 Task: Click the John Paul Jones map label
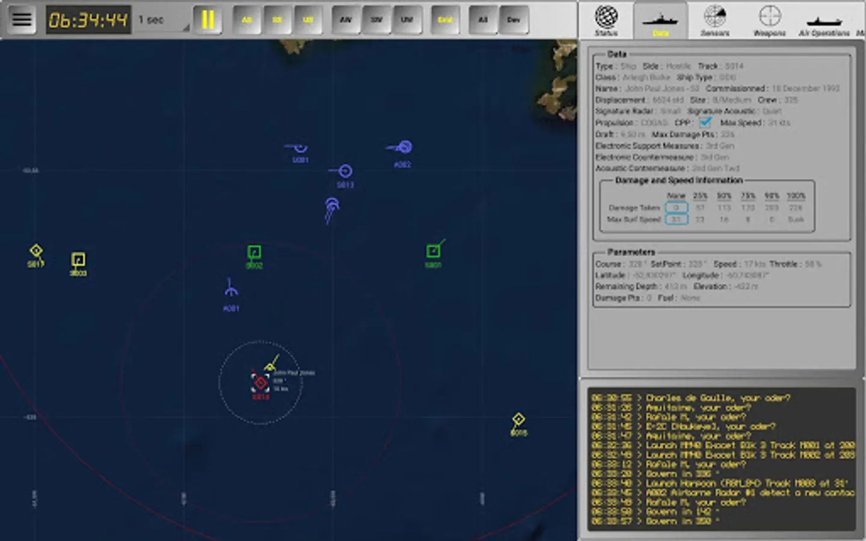coord(294,373)
